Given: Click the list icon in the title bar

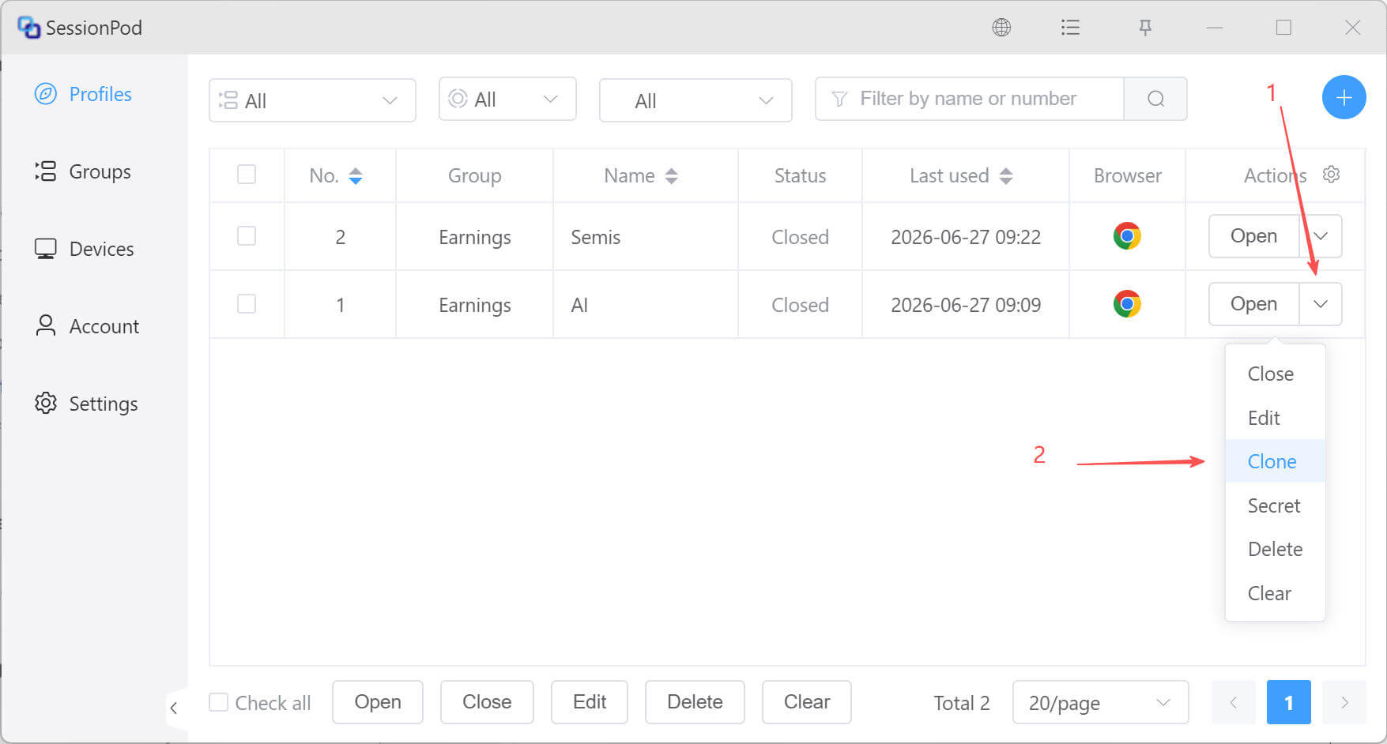Looking at the screenshot, I should 1070,28.
